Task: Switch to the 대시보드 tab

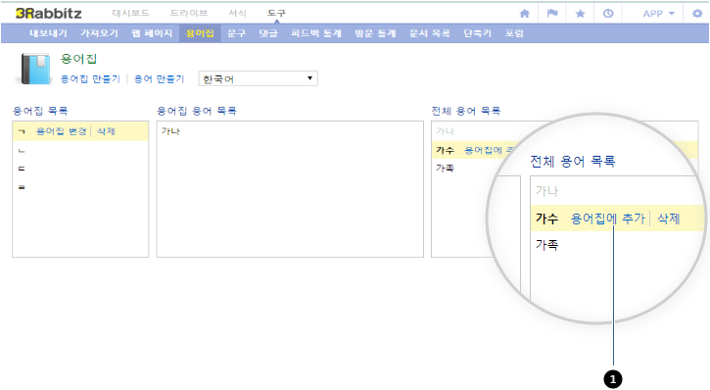Action: [x=130, y=13]
